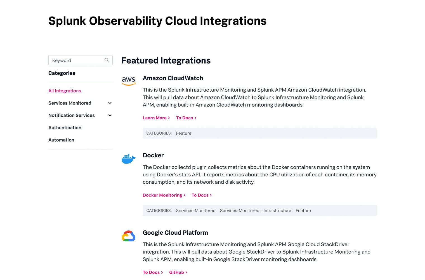The width and height of the screenshot is (425, 280).
Task: Click the search magnifier icon in Keyword box
Action: pyautogui.click(x=107, y=60)
